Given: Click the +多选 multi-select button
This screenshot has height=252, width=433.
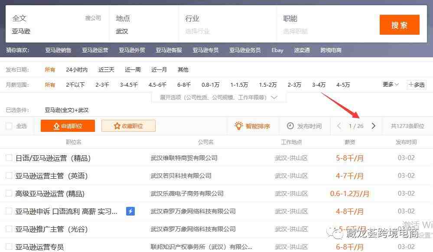Looking at the screenshot, I should tap(417, 85).
